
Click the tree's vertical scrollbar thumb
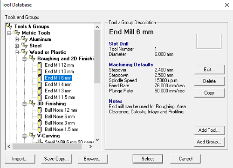pyautogui.click(x=97, y=57)
